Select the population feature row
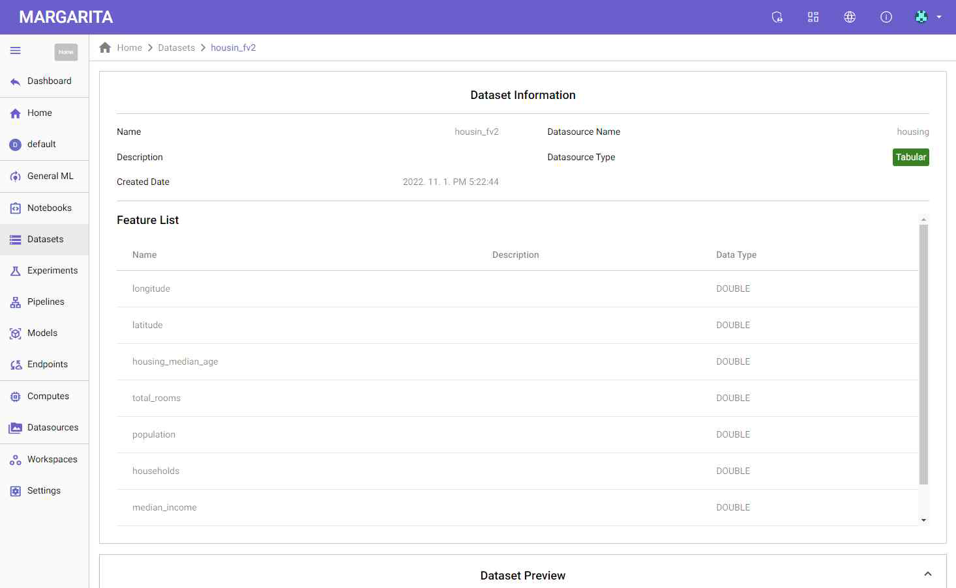 pyautogui.click(x=517, y=435)
